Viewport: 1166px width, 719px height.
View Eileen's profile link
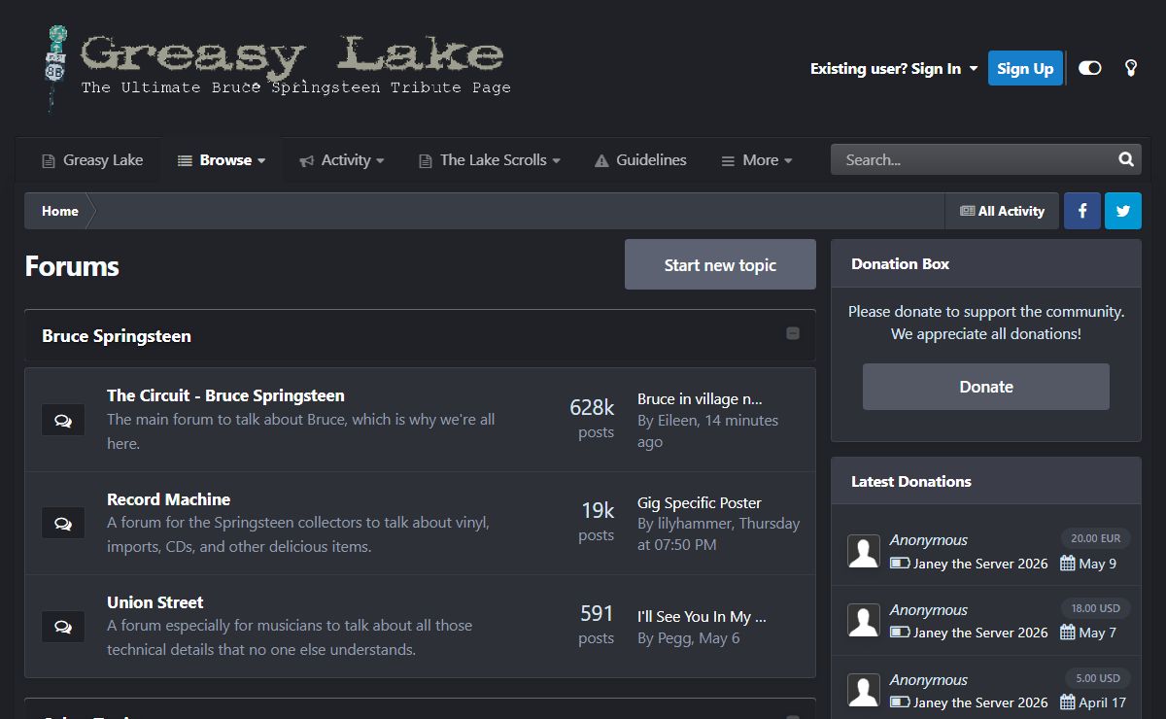pyautogui.click(x=678, y=421)
